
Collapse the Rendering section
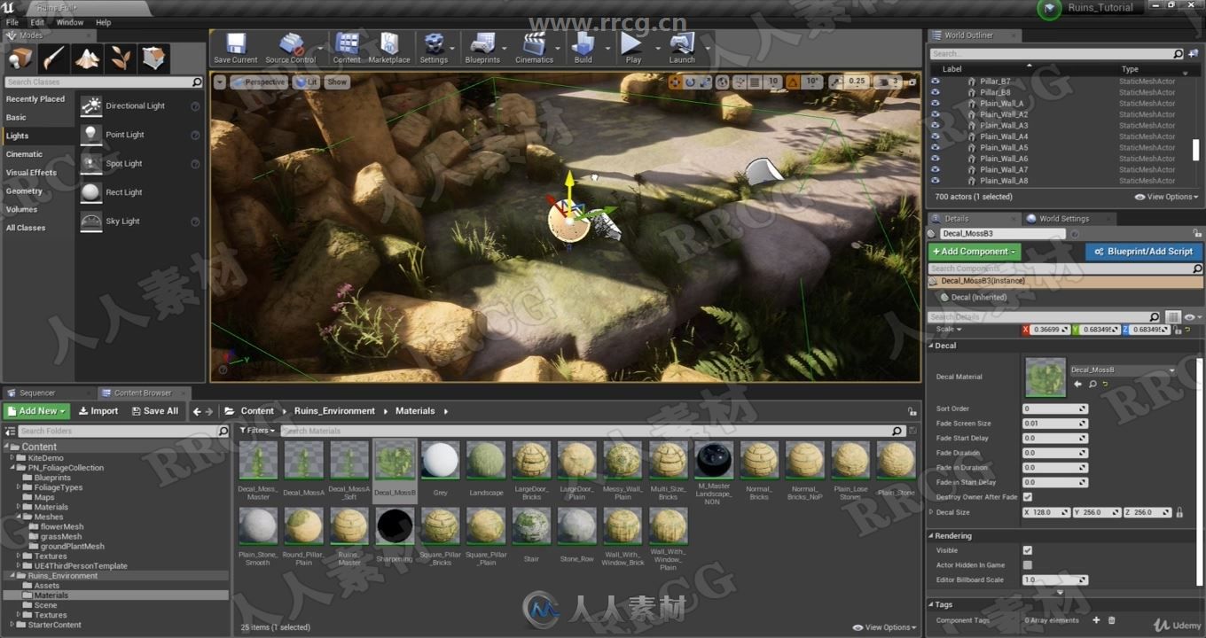click(x=932, y=536)
